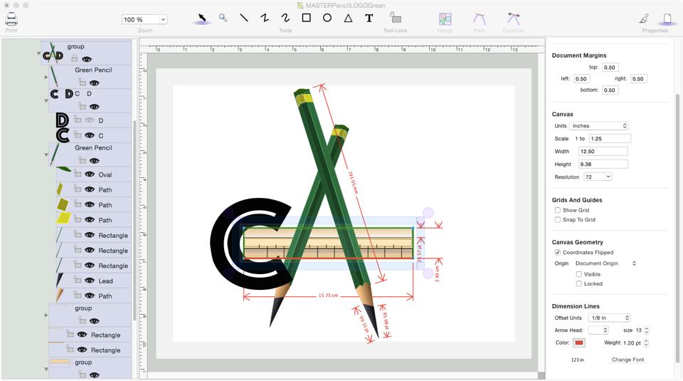Click the Group toolbar icon

click(445, 19)
